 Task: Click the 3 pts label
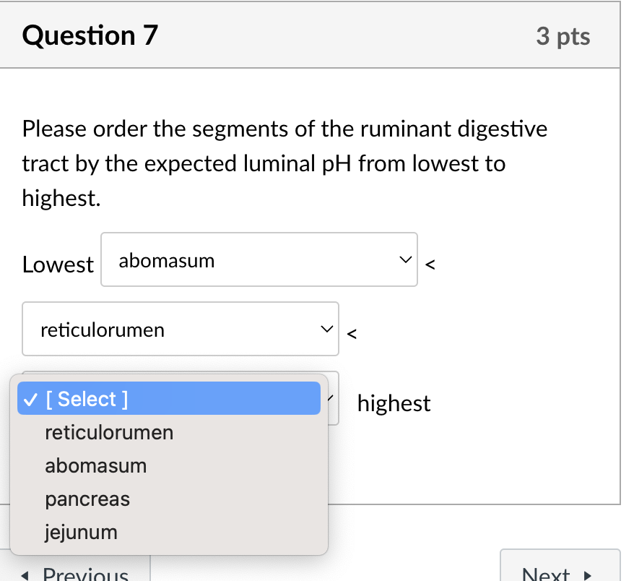pos(564,36)
